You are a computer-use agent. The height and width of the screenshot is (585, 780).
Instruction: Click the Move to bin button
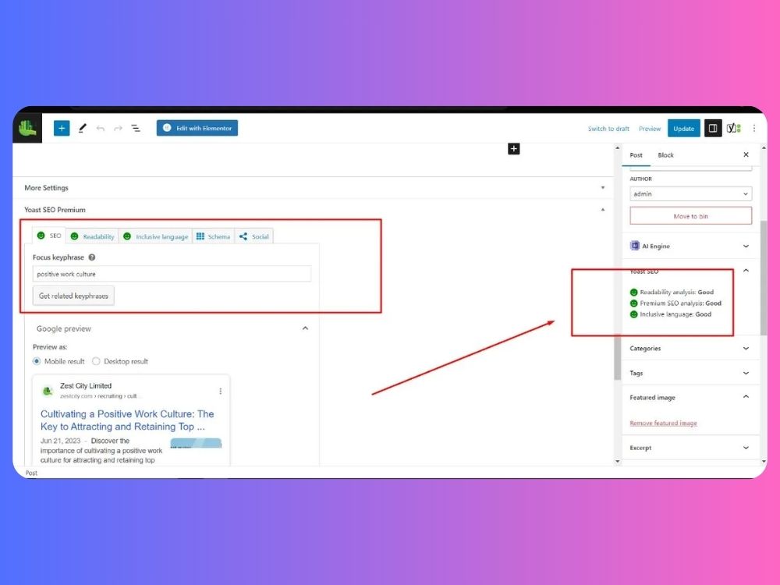click(690, 216)
